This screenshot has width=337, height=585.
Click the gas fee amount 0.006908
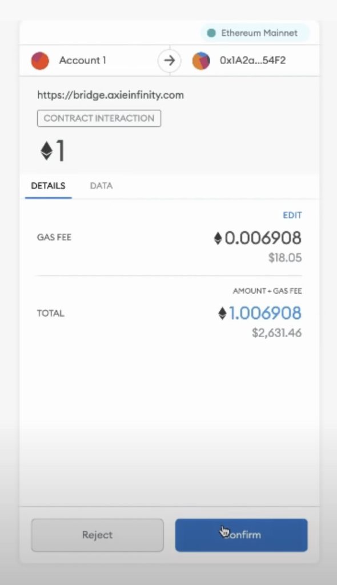pos(263,238)
